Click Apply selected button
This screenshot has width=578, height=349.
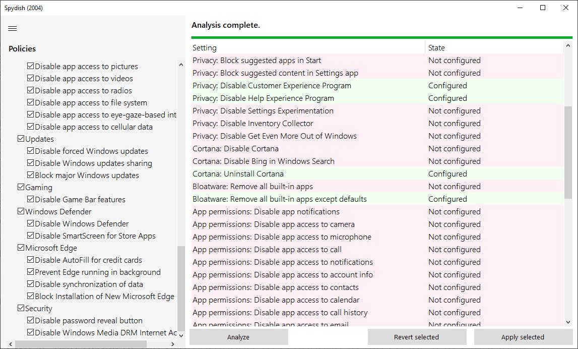[523, 337]
